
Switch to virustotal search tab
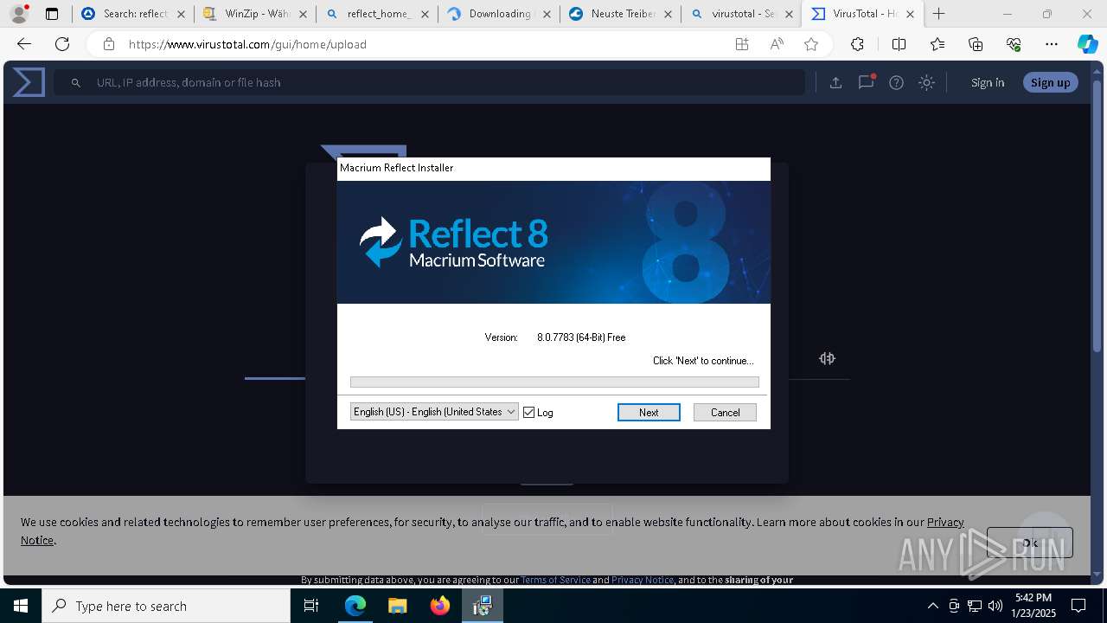[742, 14]
